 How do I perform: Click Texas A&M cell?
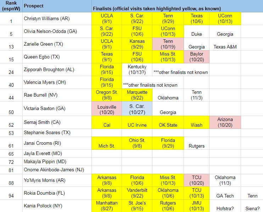click(225, 44)
